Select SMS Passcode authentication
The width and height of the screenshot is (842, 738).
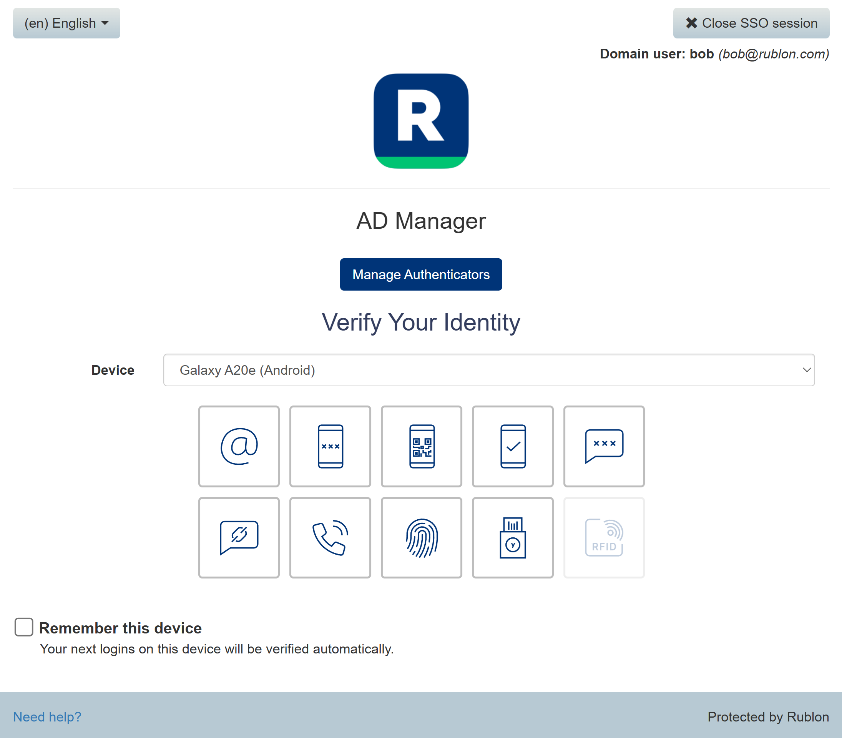click(x=604, y=446)
